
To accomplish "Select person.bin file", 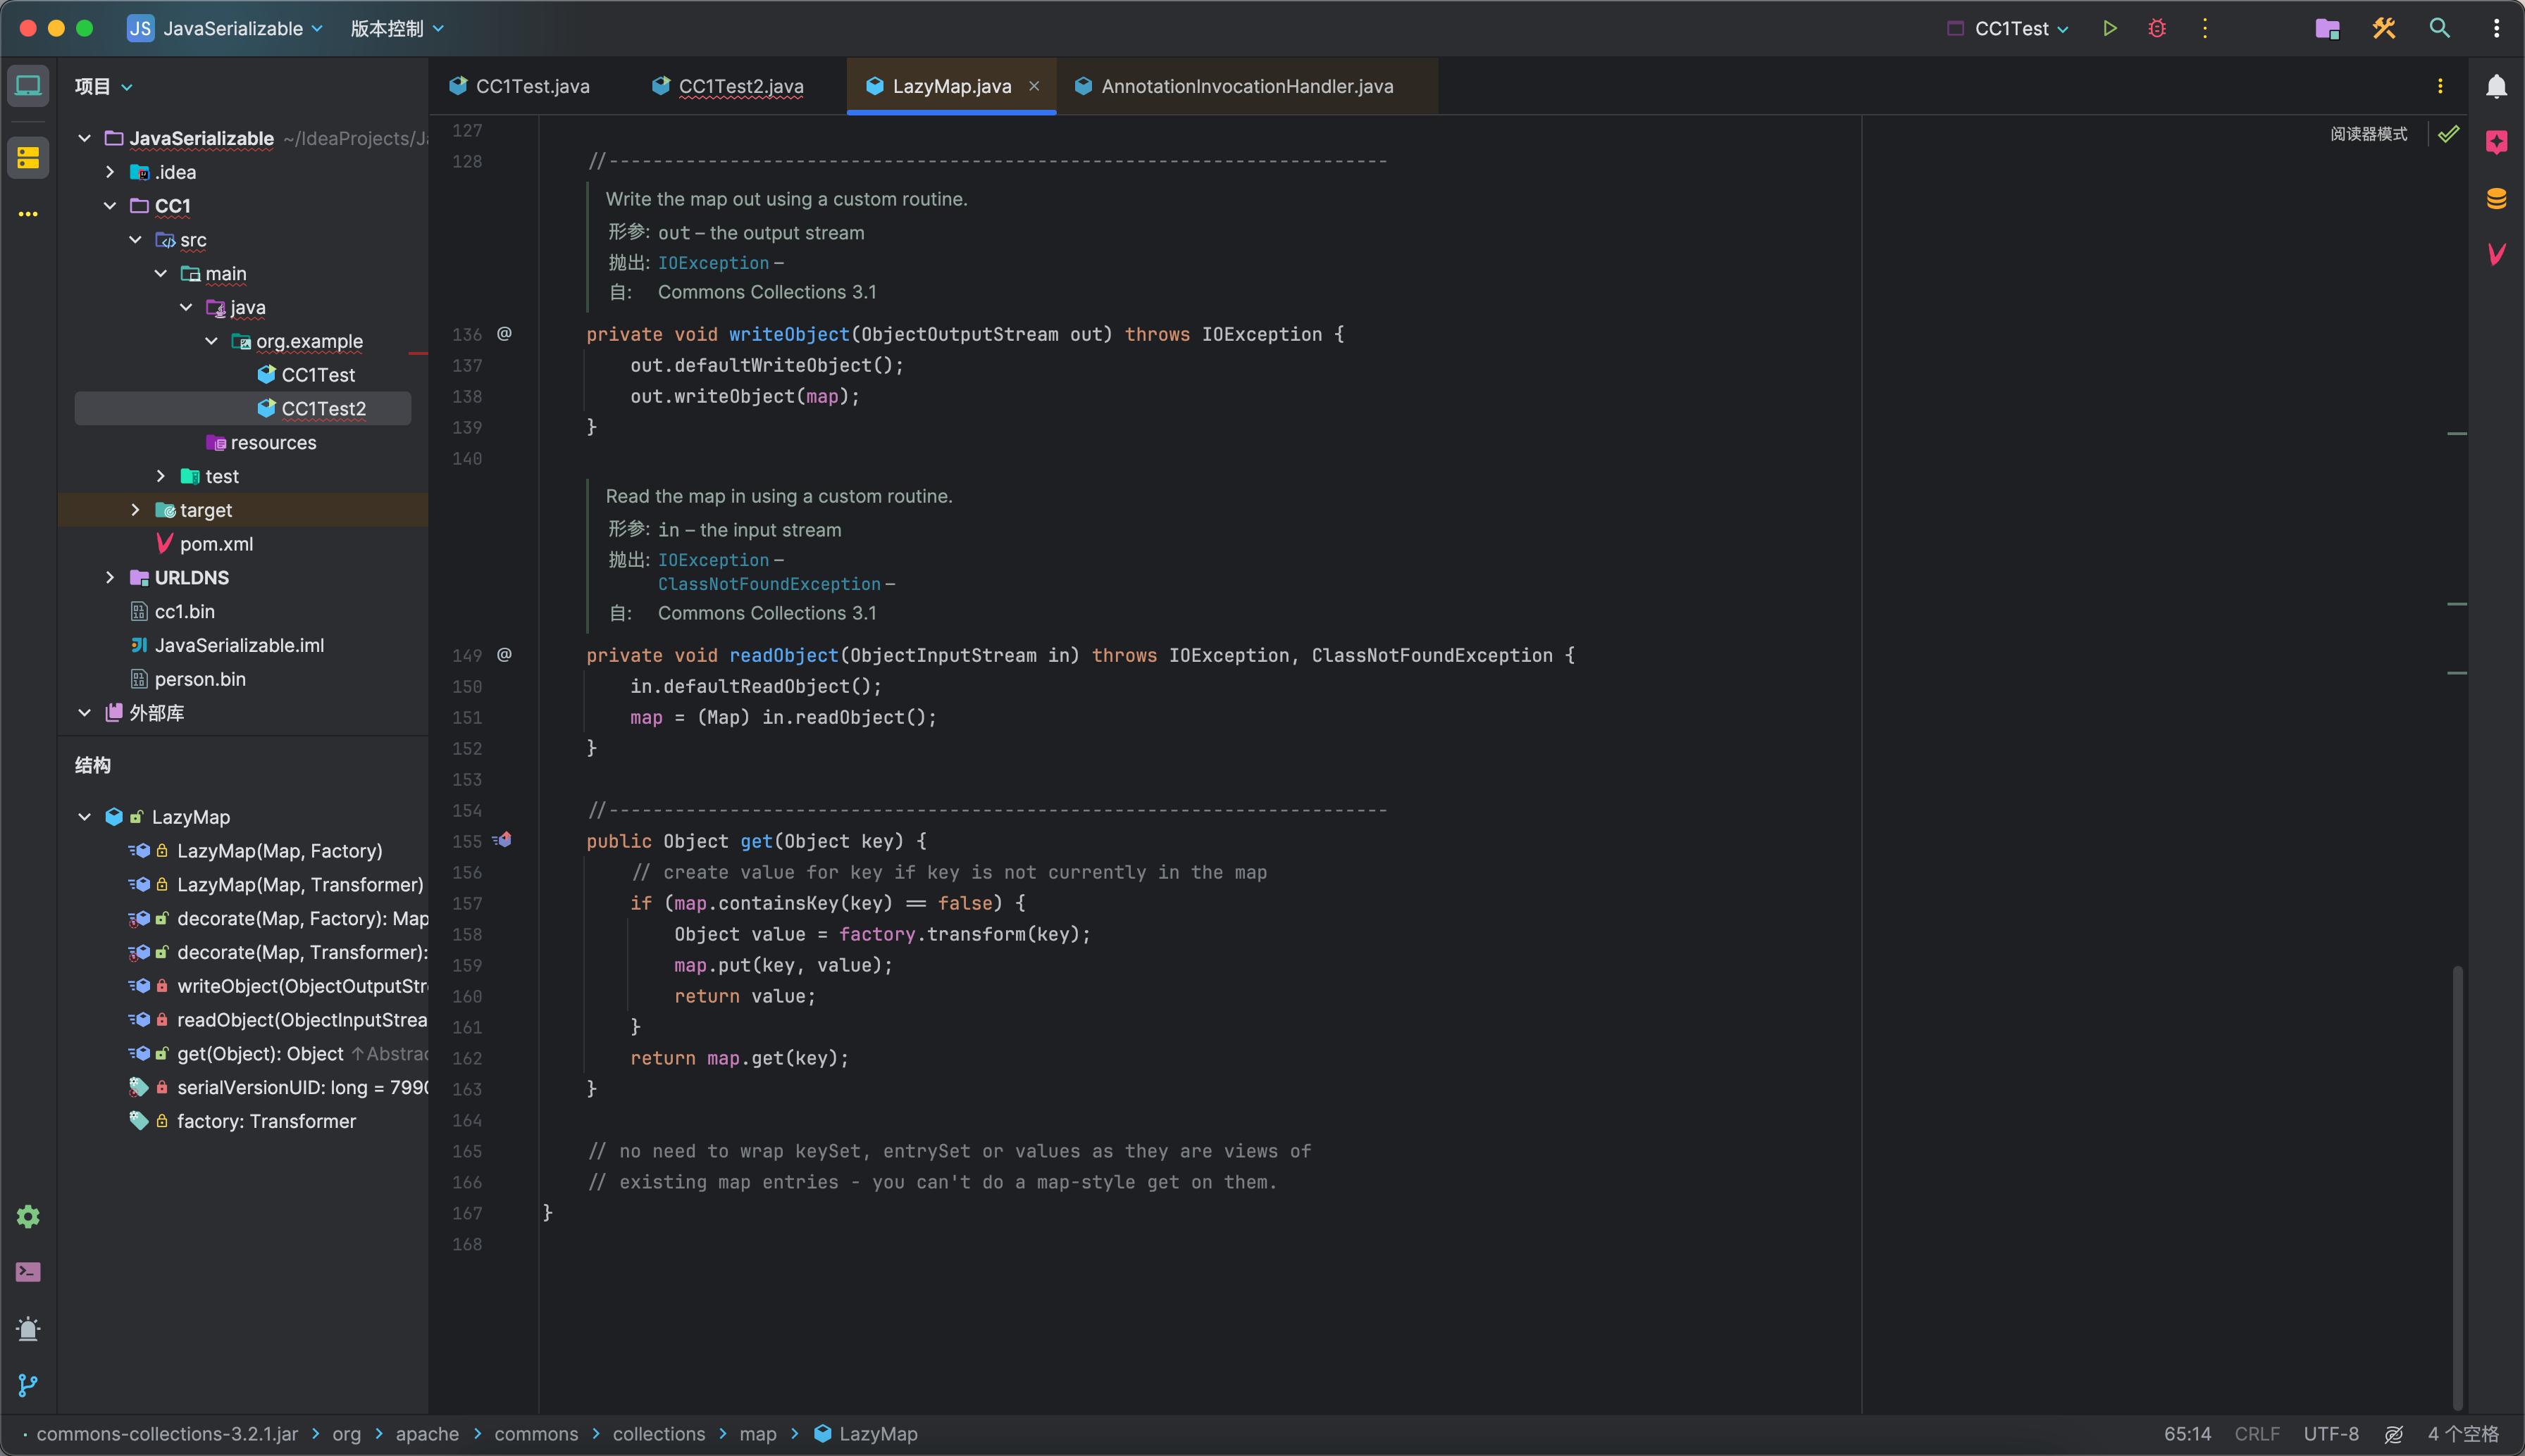I will (188, 679).
